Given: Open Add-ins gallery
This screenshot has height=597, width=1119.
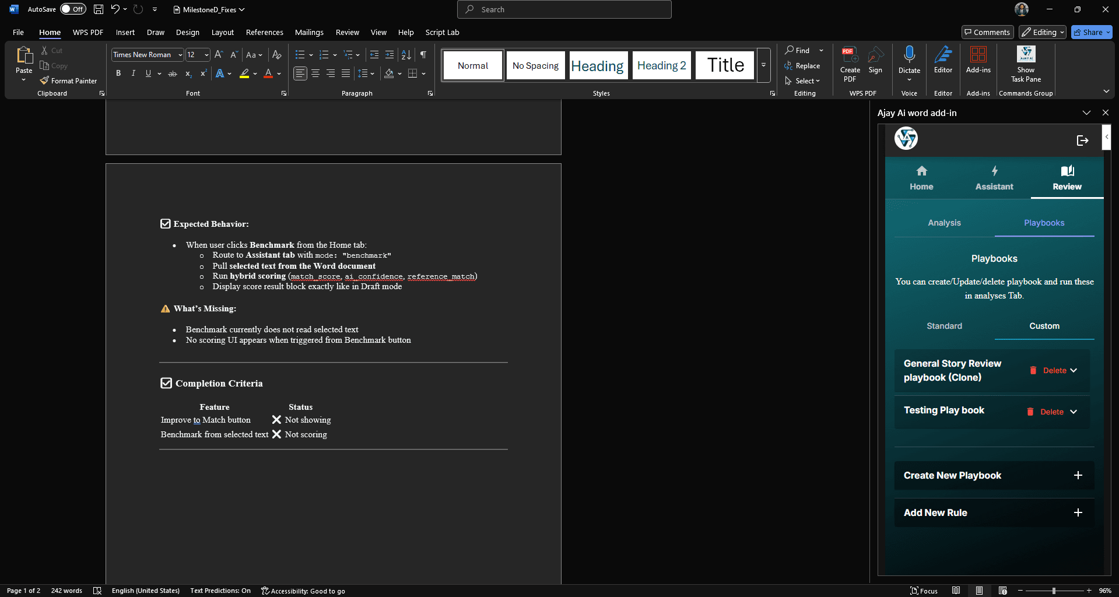Looking at the screenshot, I should 978,61.
